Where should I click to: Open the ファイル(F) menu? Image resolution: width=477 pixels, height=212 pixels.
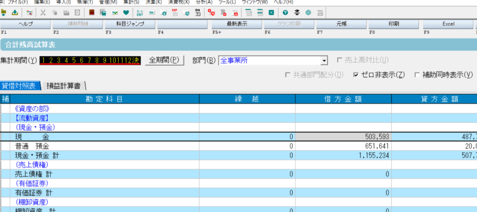pos(17,2)
